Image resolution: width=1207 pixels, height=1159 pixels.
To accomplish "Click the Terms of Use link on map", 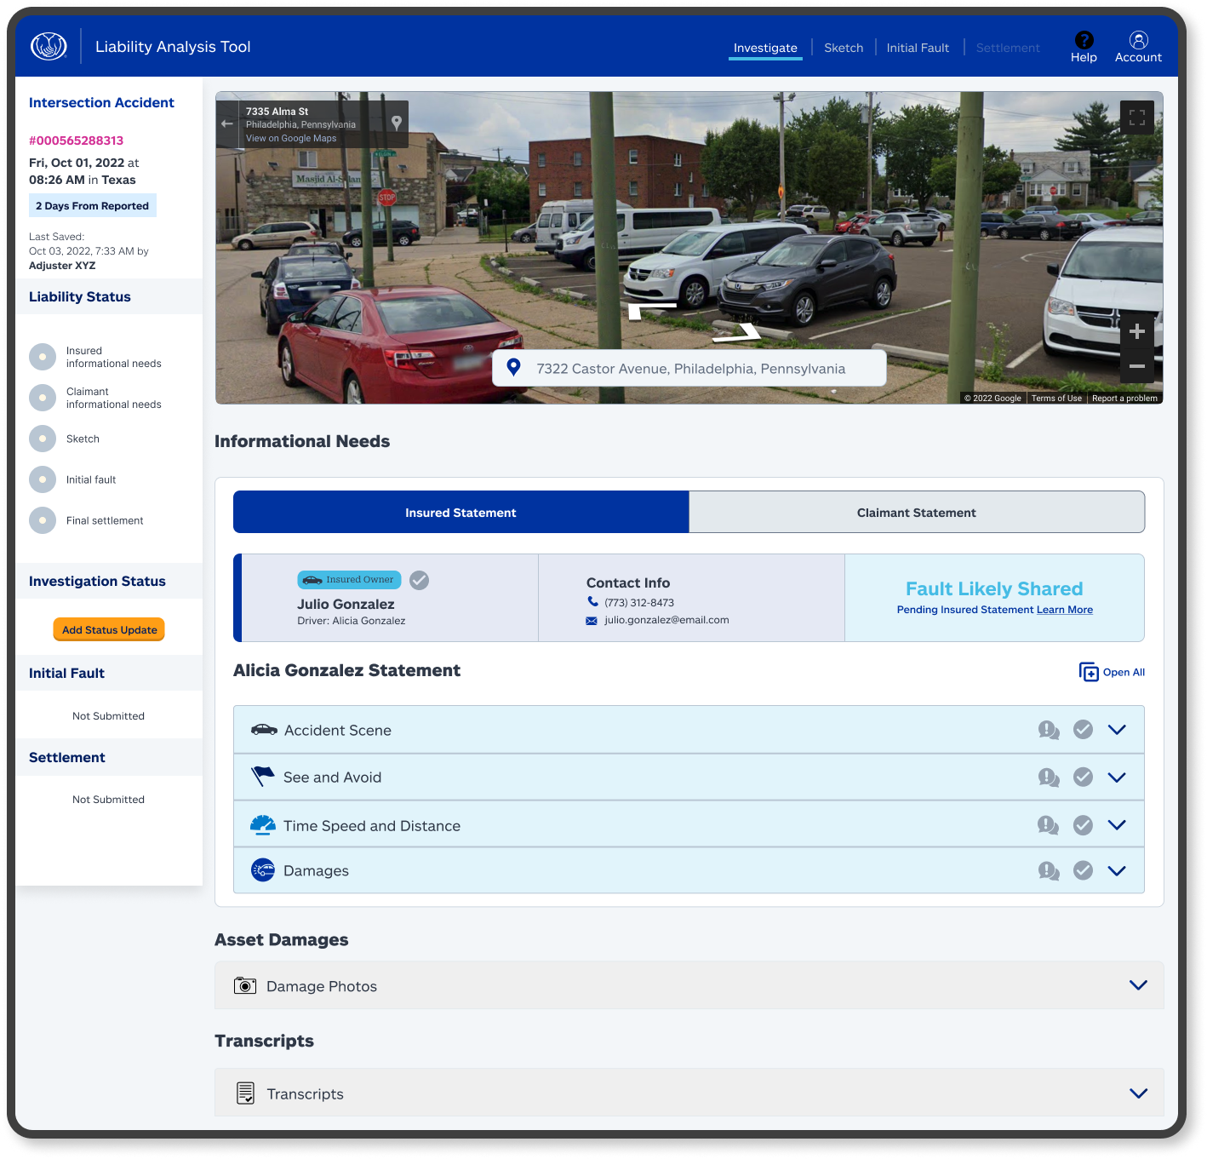I will point(1056,398).
